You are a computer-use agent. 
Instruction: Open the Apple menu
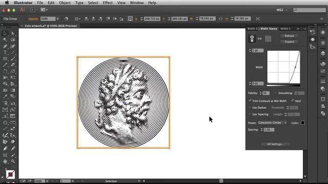[x=7, y=3]
